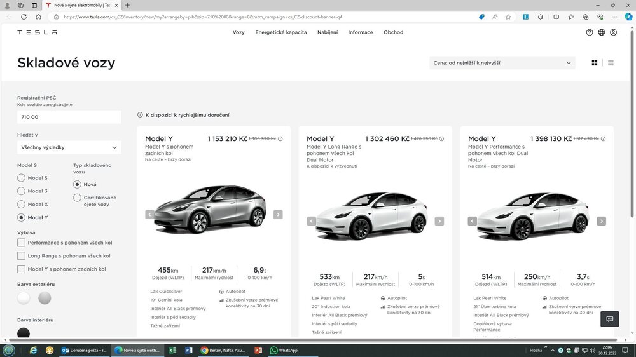
Task: Select Nová inventory type
Action: pyautogui.click(x=77, y=184)
